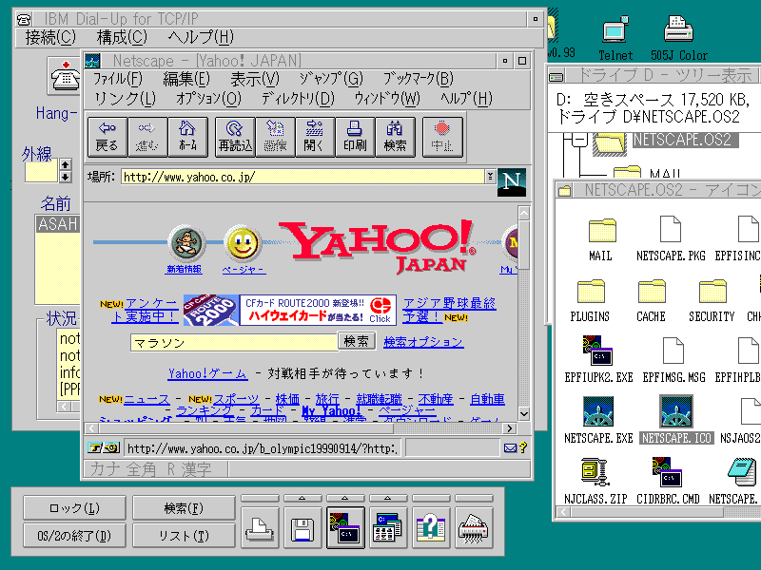
Task: Open the drawer above the command prompt icon
Action: click(345, 498)
